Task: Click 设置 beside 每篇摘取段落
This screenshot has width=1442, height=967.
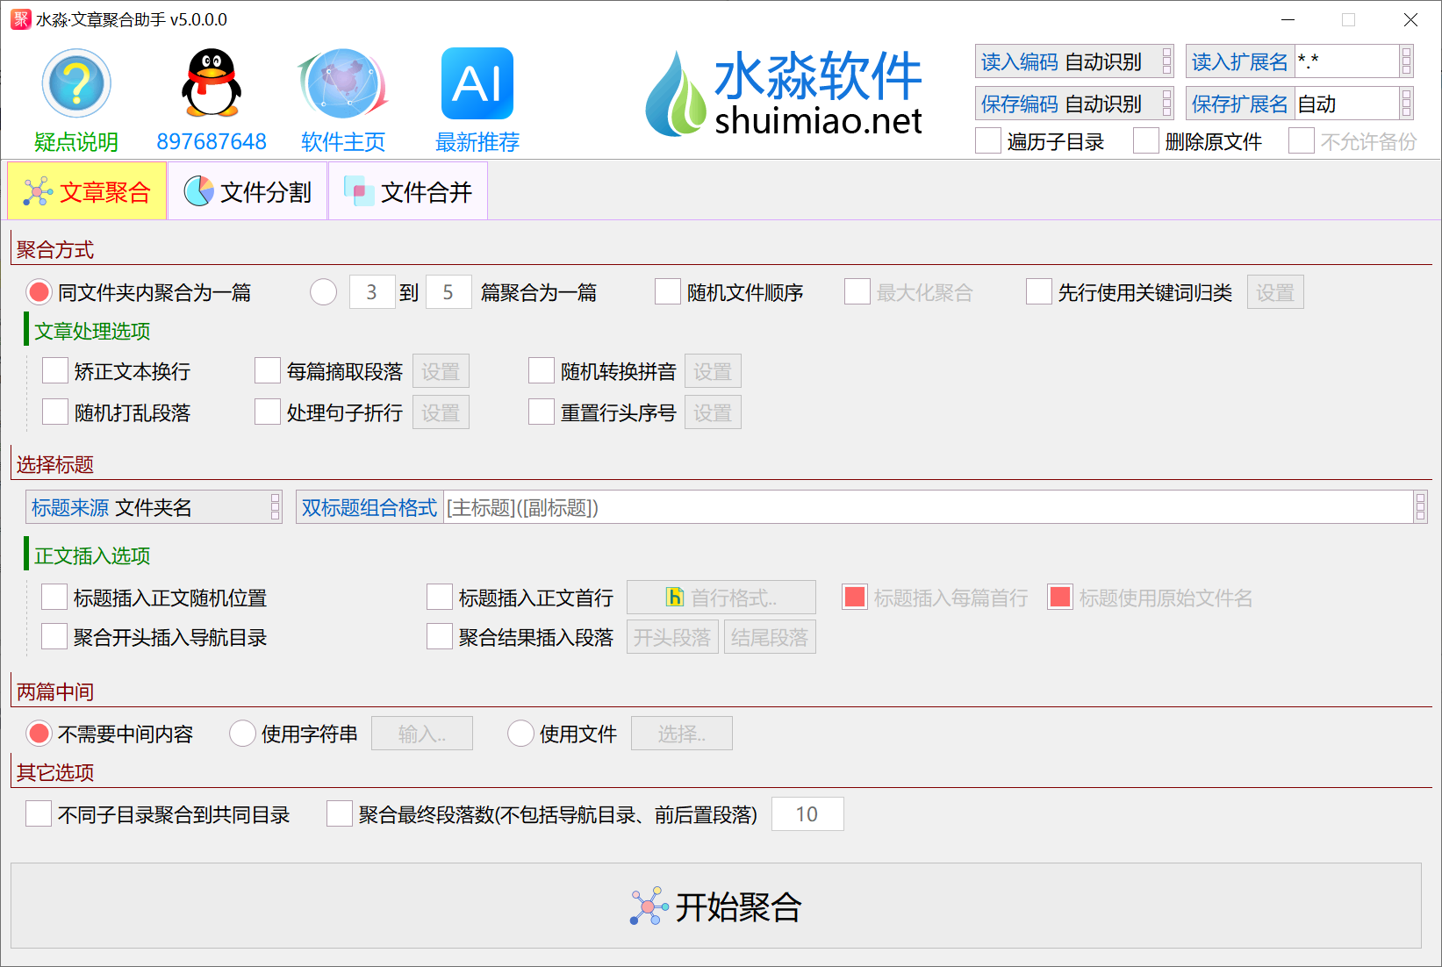Action: point(441,371)
